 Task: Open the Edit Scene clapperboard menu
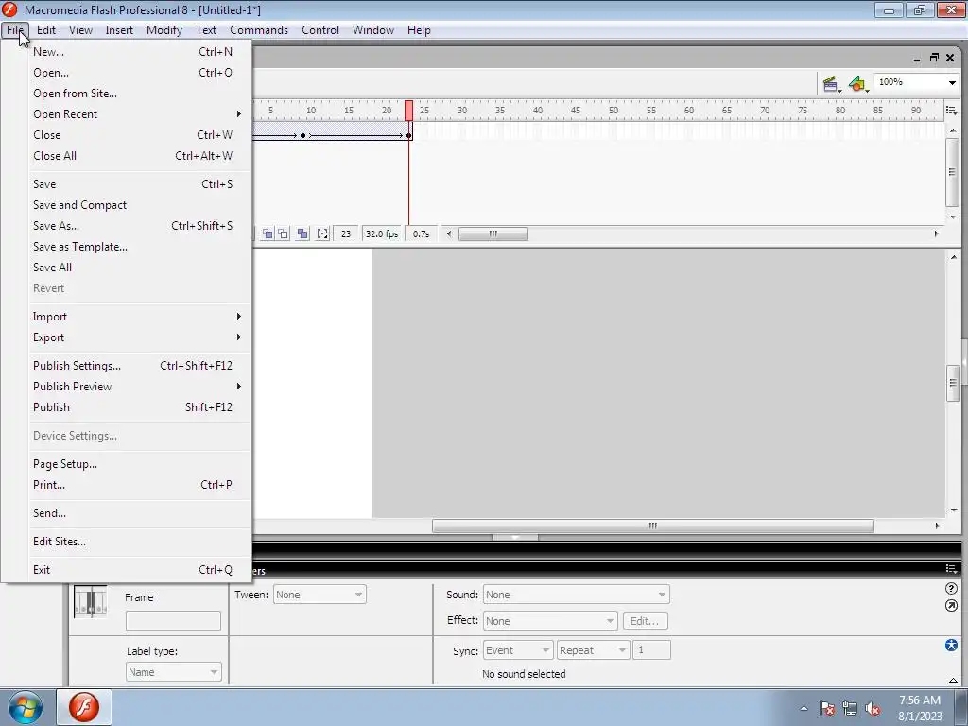pos(831,83)
